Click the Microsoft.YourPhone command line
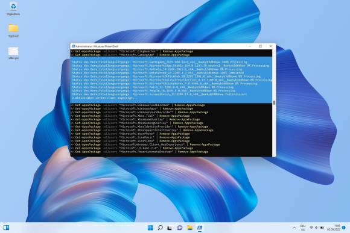 (130, 134)
